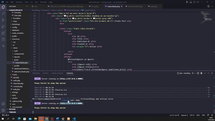The width and height of the screenshot is (215, 121).
Task: Toggle the secondary side bar visibility
Action: 194,2
